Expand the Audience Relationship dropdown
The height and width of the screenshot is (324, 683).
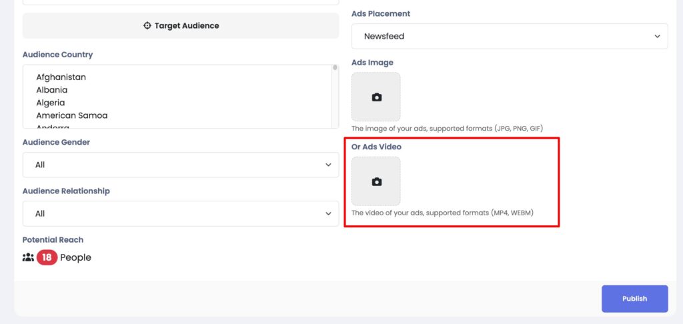180,213
